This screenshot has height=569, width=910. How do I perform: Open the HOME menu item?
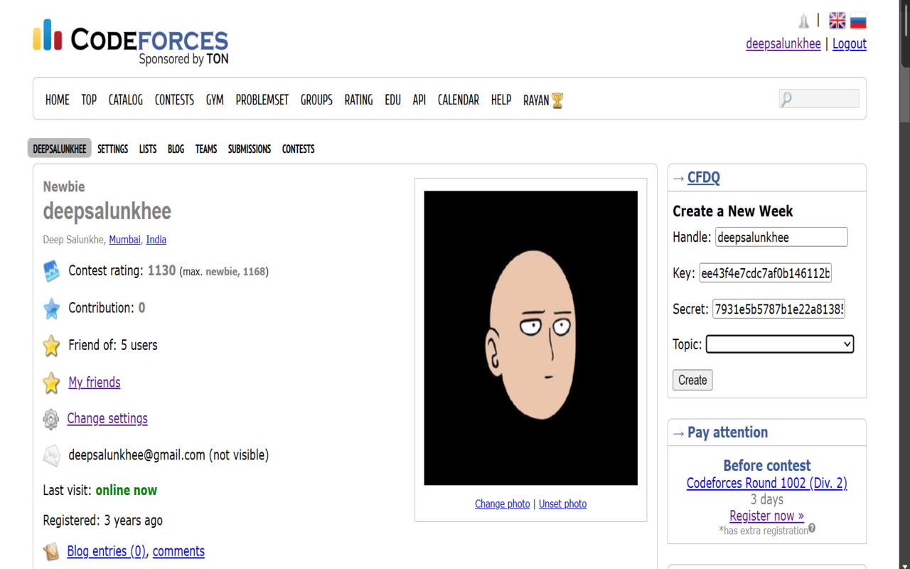58,100
